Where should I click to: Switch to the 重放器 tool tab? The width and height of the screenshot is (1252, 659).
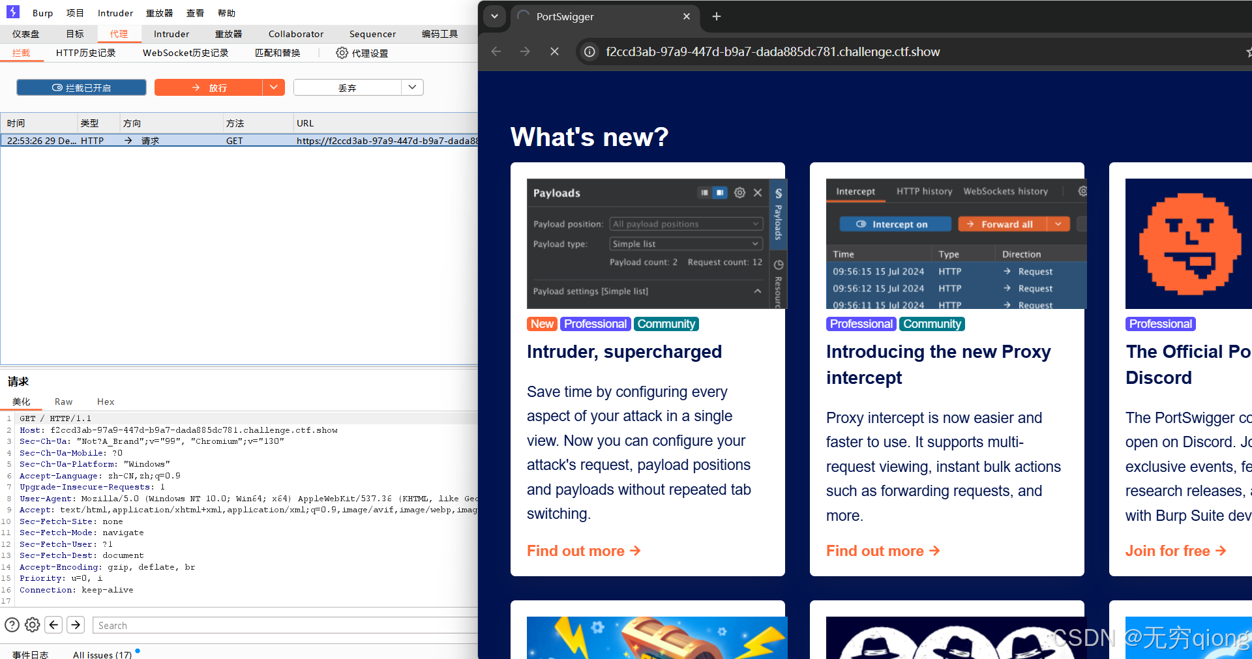(x=229, y=34)
